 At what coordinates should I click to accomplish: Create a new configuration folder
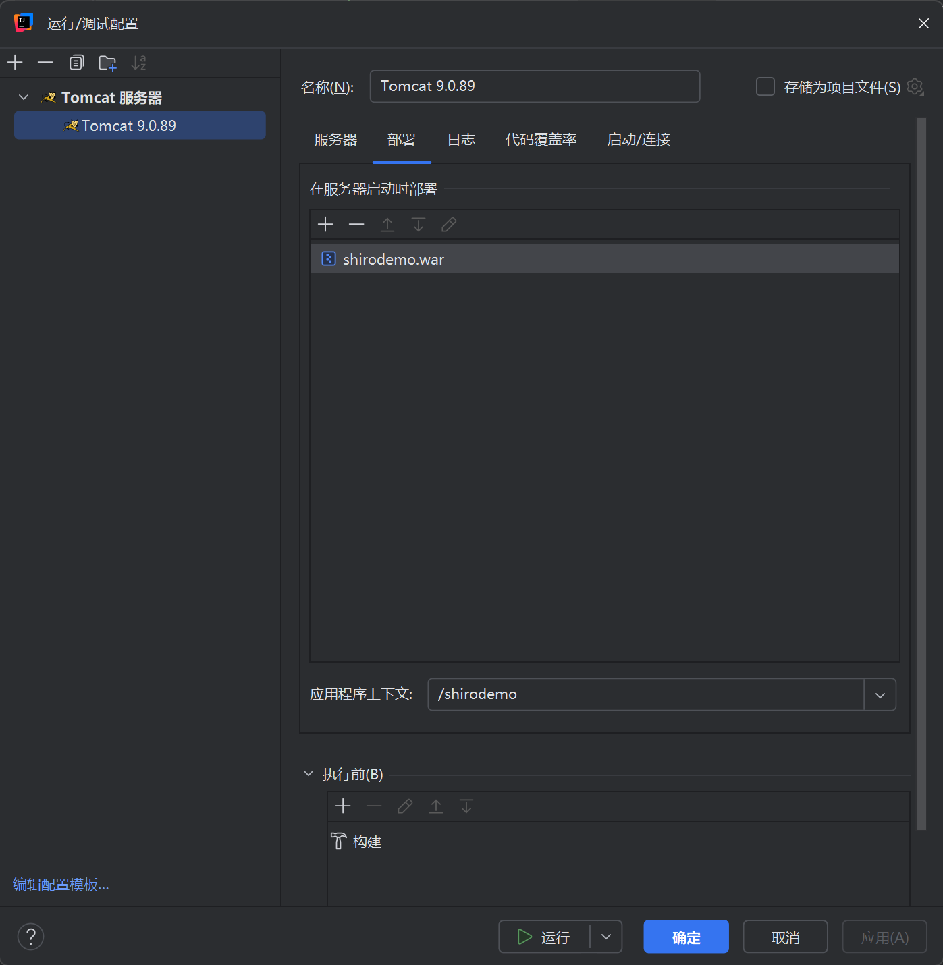click(107, 63)
